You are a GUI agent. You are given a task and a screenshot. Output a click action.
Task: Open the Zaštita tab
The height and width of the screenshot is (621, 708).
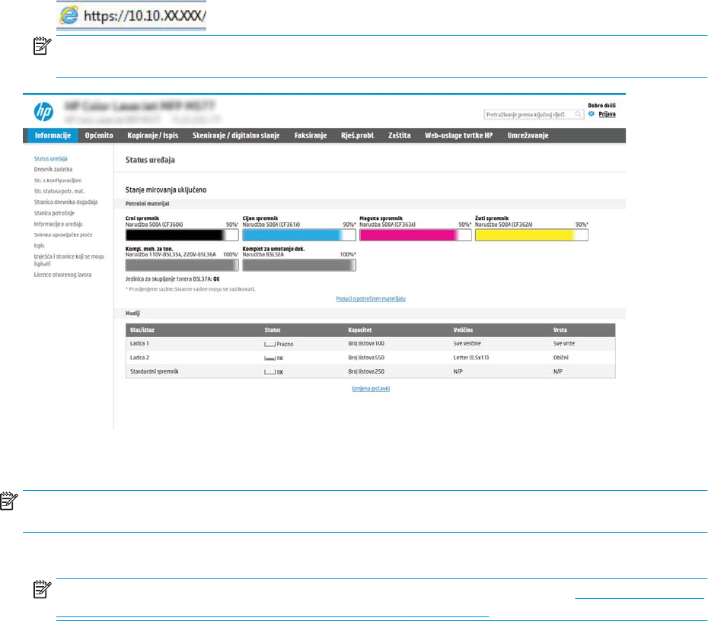coord(400,135)
